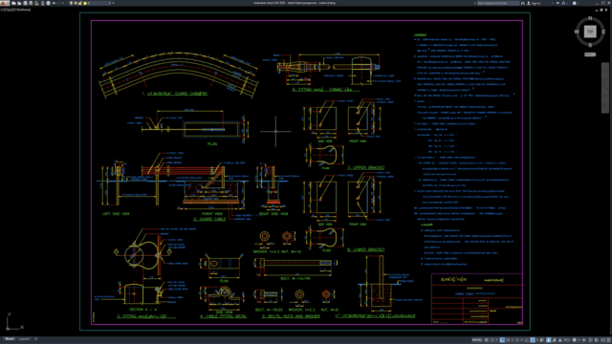Click the layer freeze sun icon
The width and height of the screenshot is (612, 344).
click(x=76, y=3)
